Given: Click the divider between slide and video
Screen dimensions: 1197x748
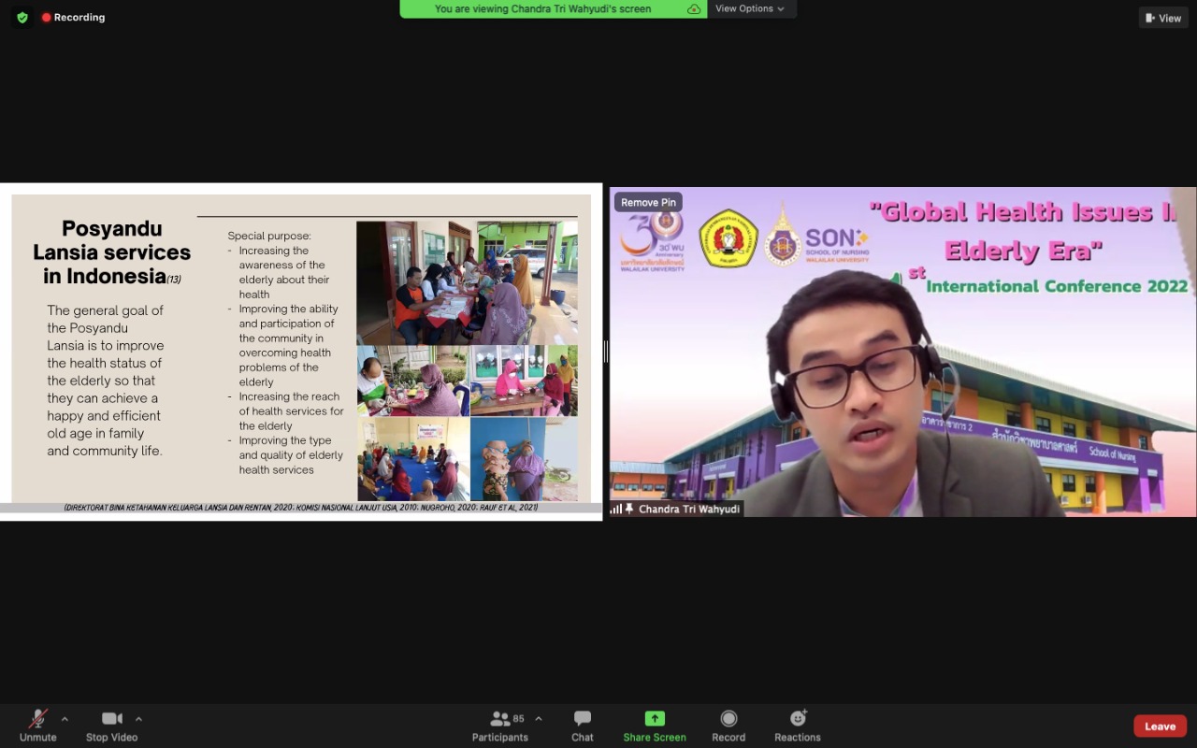Looking at the screenshot, I should click(606, 352).
